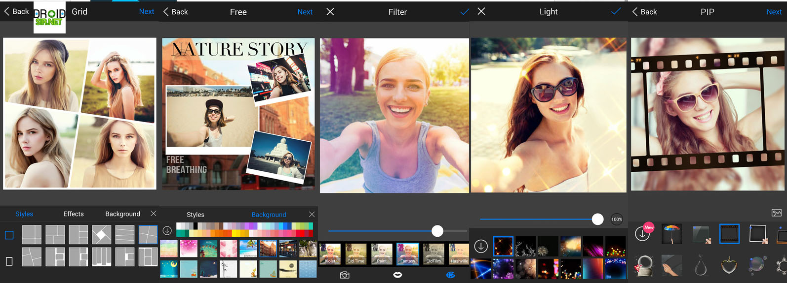787x283 pixels.
Task: Collapse the Grid styles panel
Action: (x=154, y=214)
